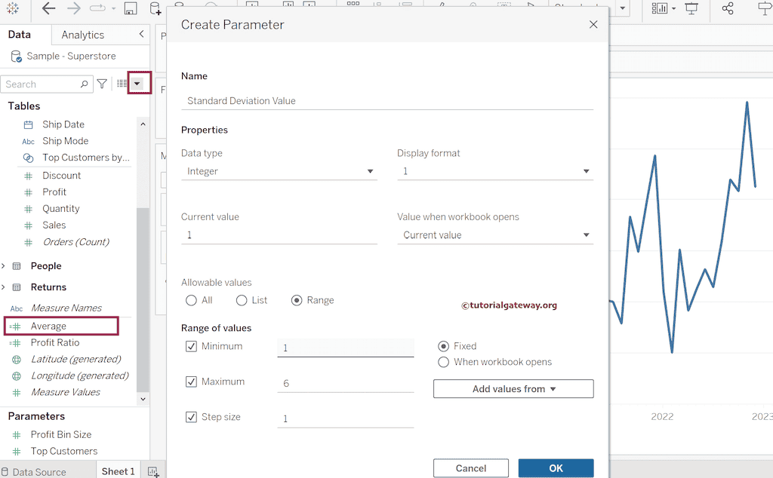
Task: Click the Presentation mode icon
Action: click(x=691, y=9)
